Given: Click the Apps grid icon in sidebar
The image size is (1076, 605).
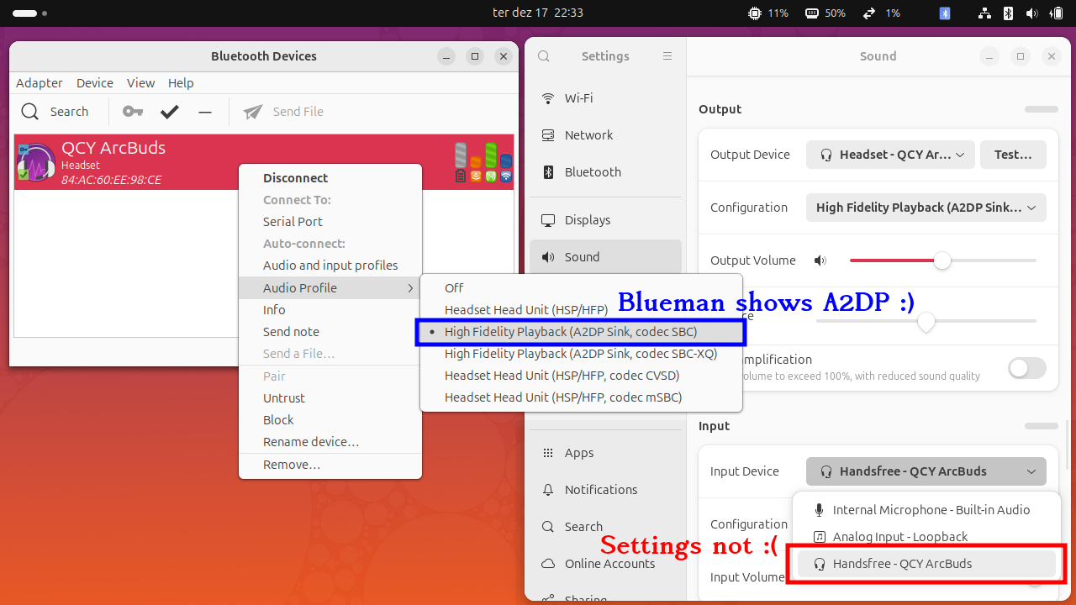Looking at the screenshot, I should click(x=548, y=453).
